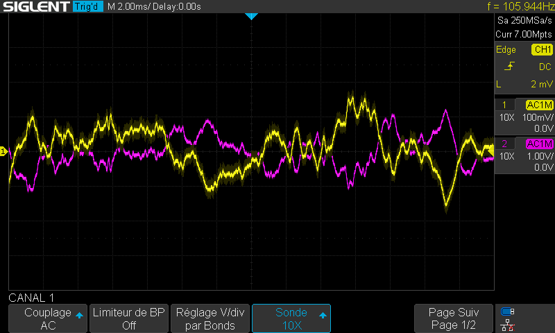Image resolution: width=555 pixels, height=333 pixels.
Task: Open the Edge trigger type setting
Action: [506, 50]
